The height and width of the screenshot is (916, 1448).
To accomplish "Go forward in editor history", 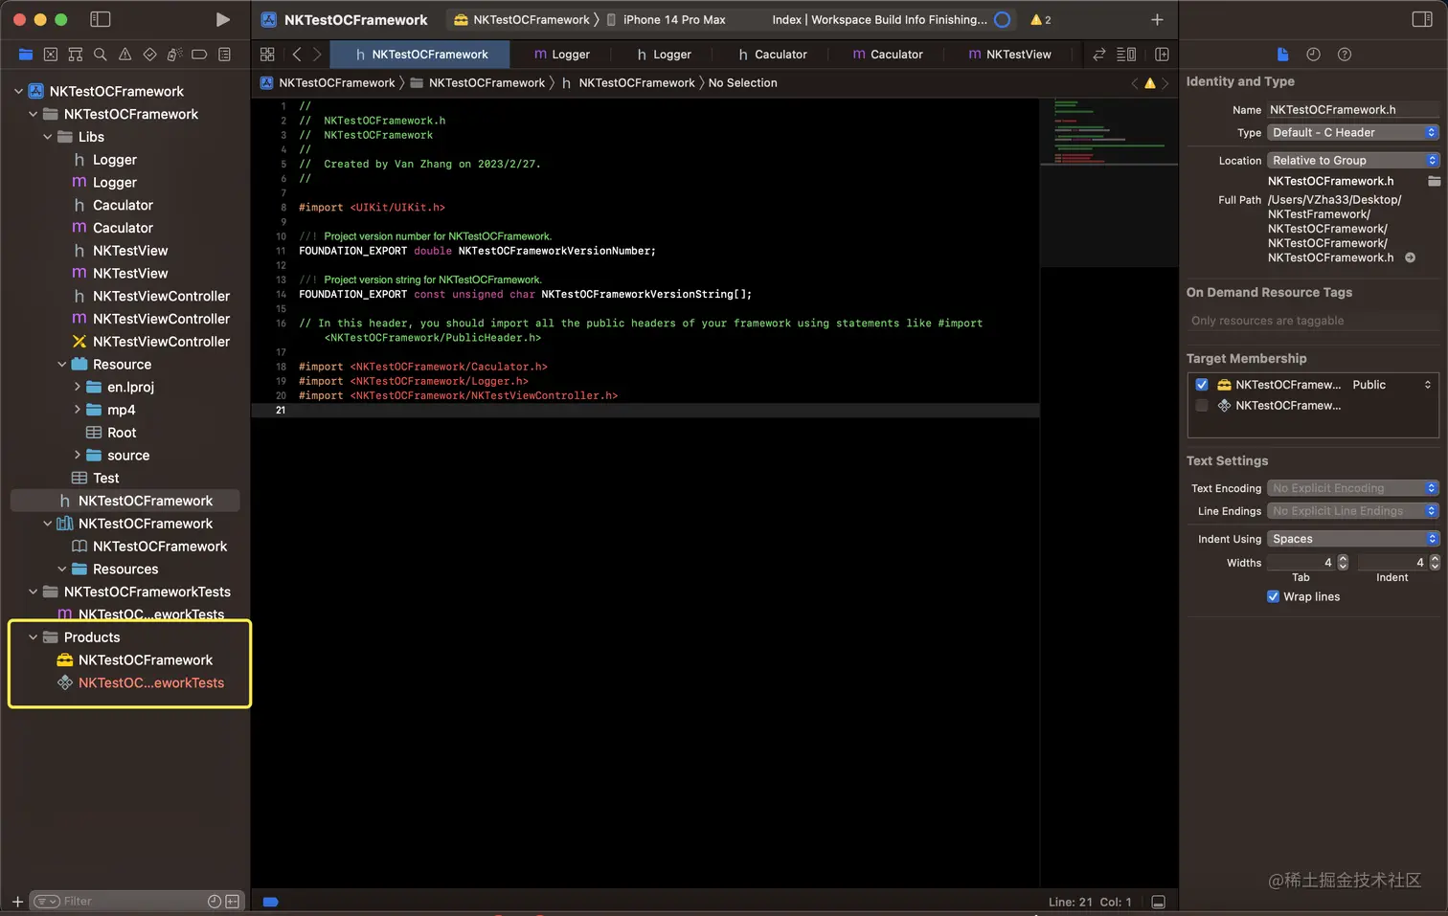I will [317, 55].
